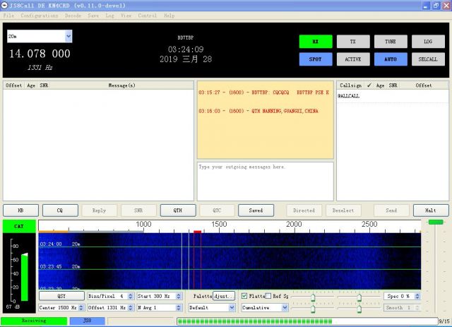Toggle the Ref Spec checkbox
The width and height of the screenshot is (452, 327).
[268, 296]
